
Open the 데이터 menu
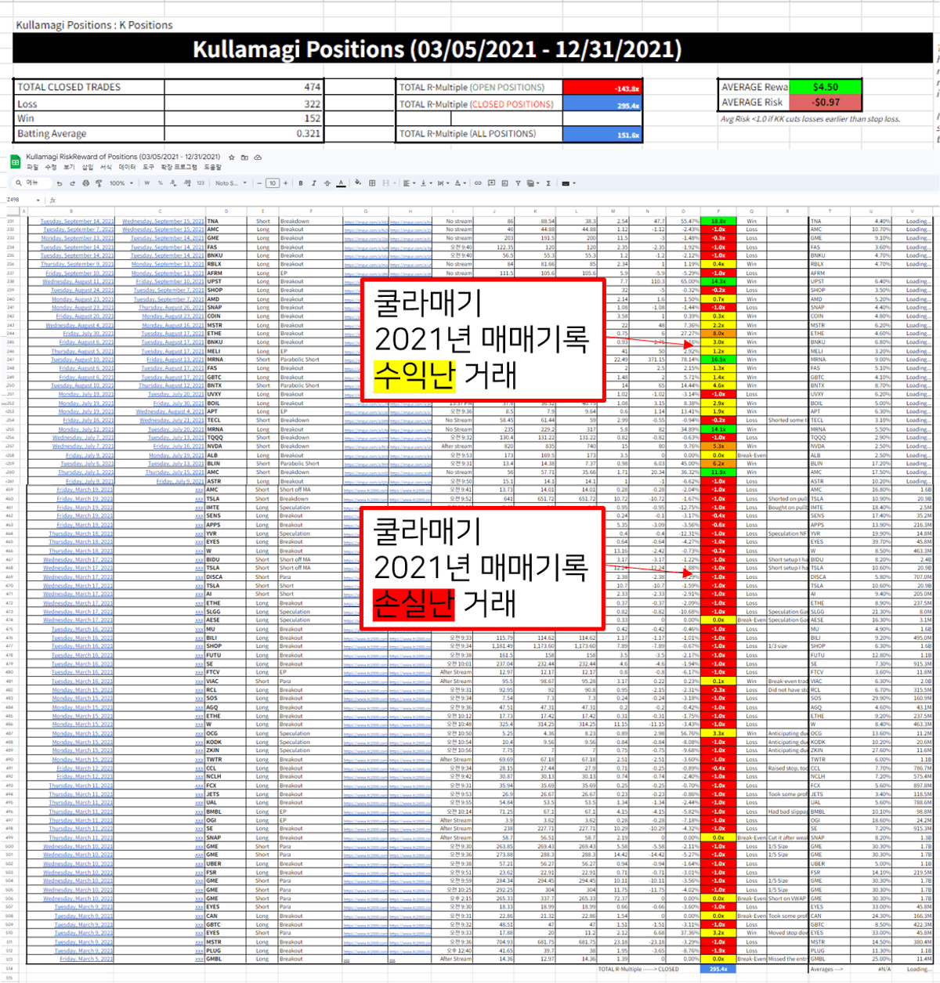click(128, 167)
